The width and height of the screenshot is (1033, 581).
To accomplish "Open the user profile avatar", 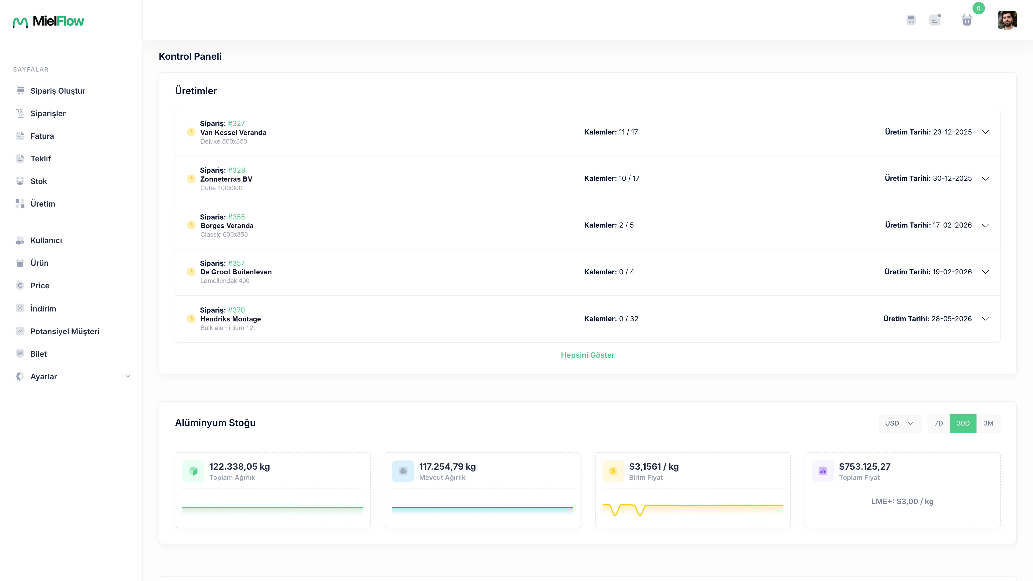I will point(1007,20).
